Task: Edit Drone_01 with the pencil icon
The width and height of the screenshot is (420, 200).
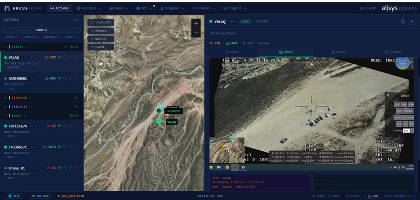Action: [71, 168]
